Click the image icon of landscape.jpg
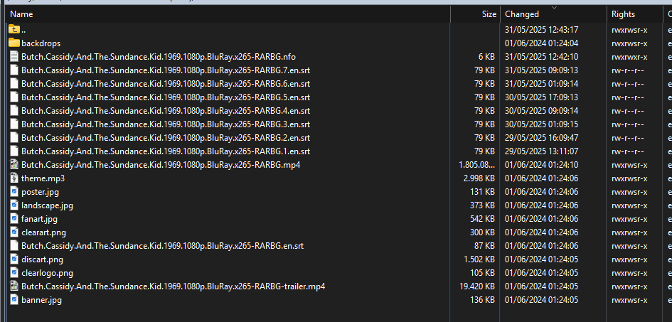 coord(14,205)
